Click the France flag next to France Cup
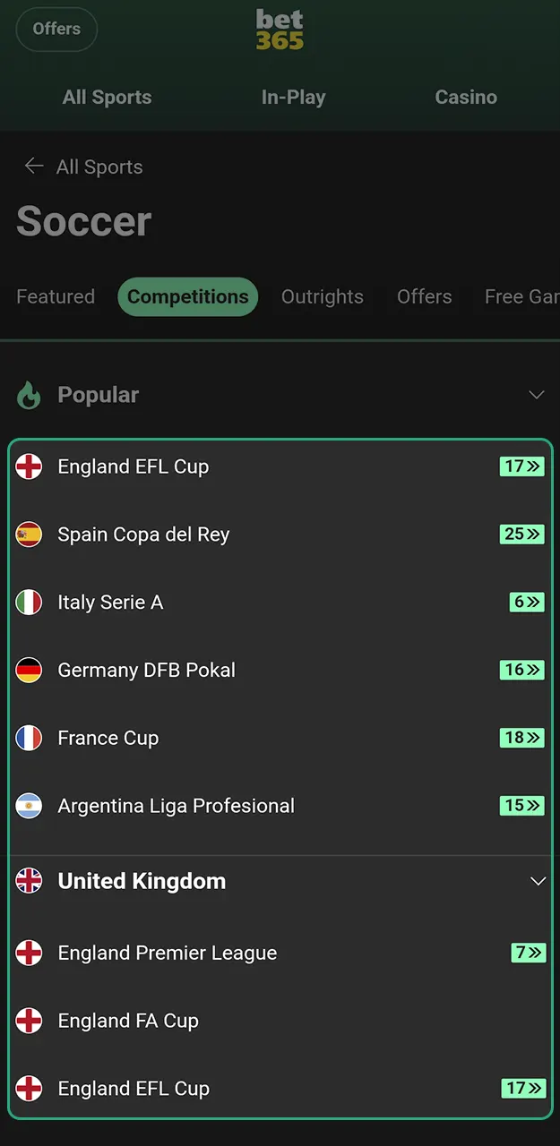The image size is (560, 1146). tap(30, 738)
